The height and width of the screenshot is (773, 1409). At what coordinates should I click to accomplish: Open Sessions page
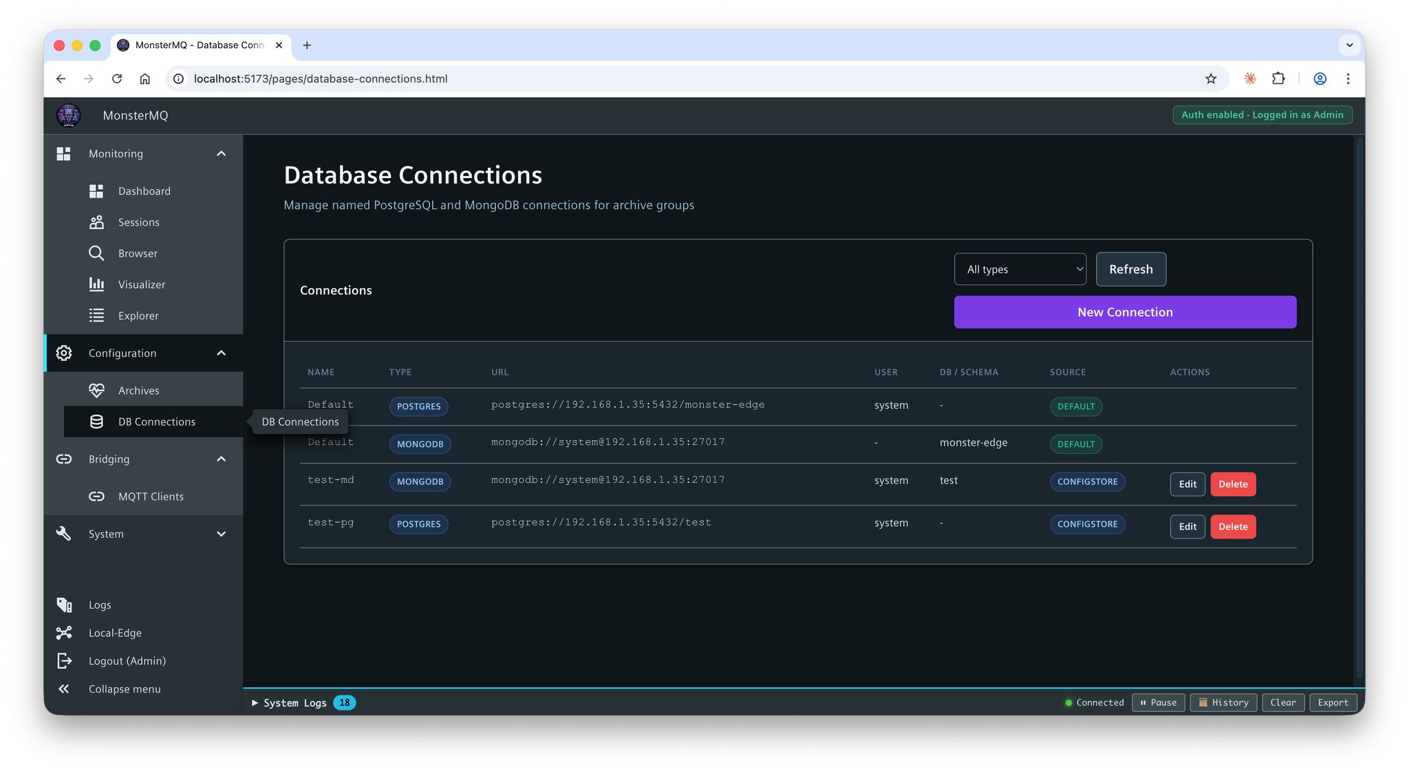138,222
